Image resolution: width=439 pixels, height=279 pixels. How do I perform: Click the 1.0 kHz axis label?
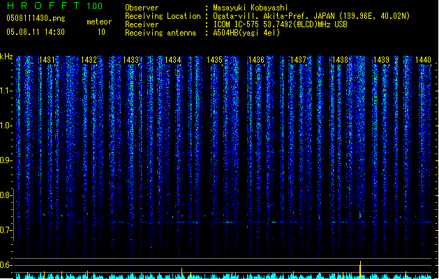[x=6, y=126]
